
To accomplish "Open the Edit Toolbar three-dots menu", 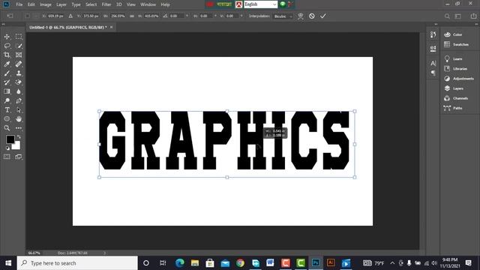I will (19, 128).
